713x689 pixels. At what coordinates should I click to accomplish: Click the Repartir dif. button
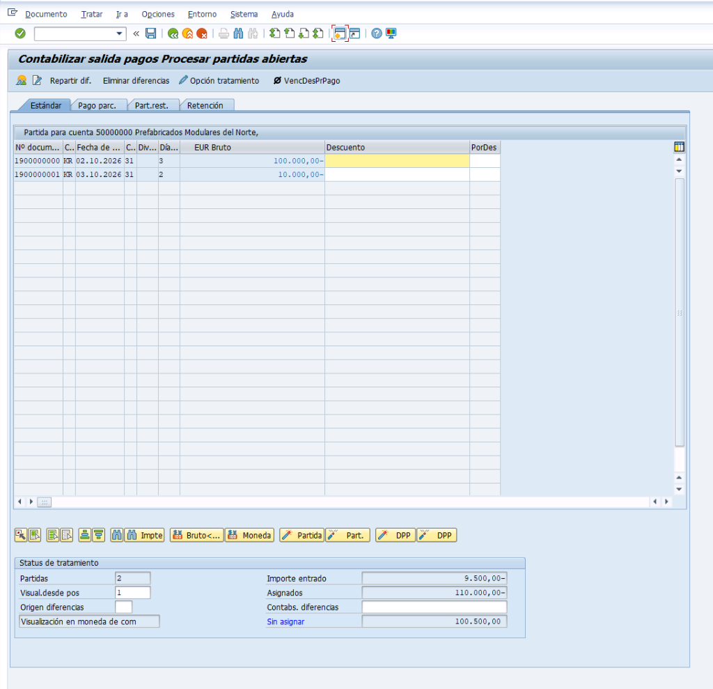click(70, 81)
